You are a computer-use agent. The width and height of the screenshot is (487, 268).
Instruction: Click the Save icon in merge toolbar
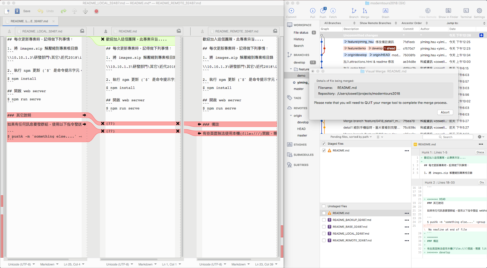point(17,11)
